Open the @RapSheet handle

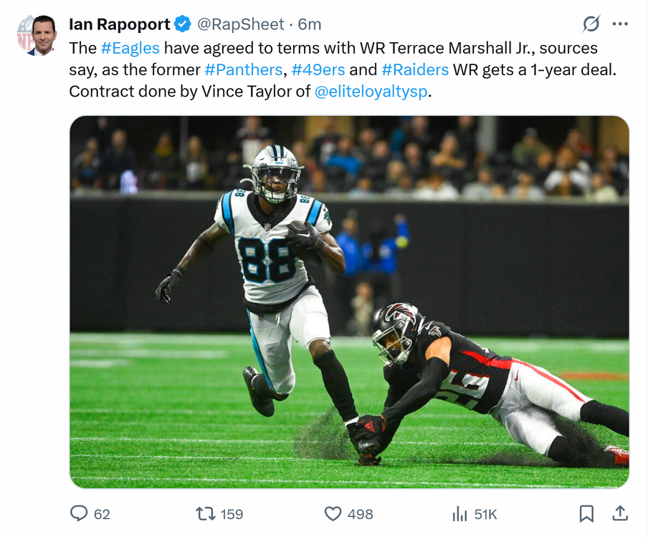[x=241, y=24]
